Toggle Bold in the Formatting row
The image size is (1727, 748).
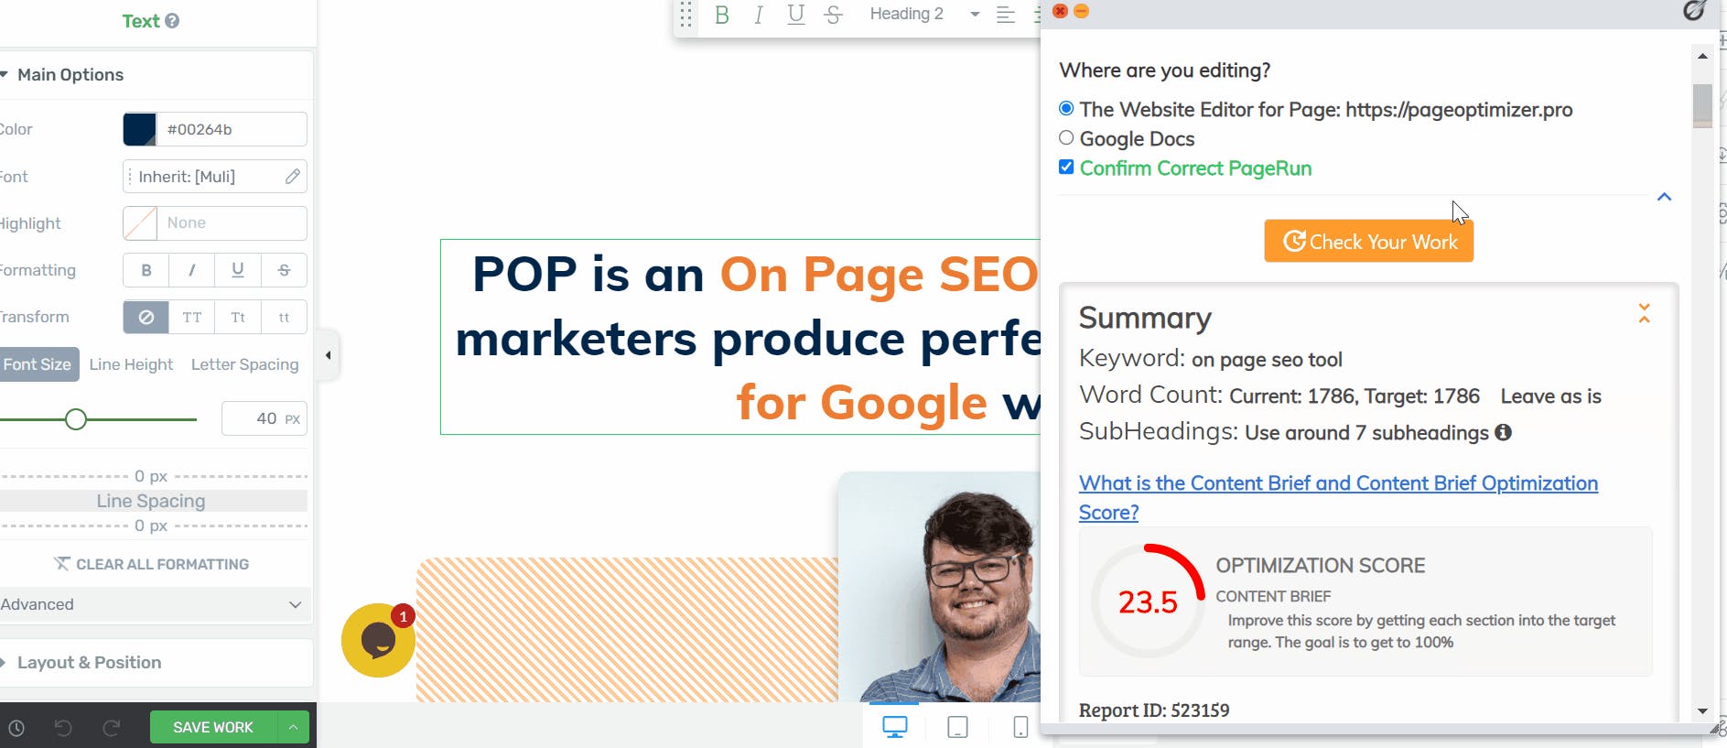coord(146,270)
